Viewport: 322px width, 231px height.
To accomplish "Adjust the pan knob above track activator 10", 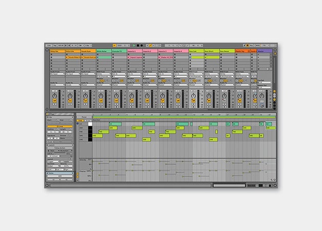I will (54, 95).
